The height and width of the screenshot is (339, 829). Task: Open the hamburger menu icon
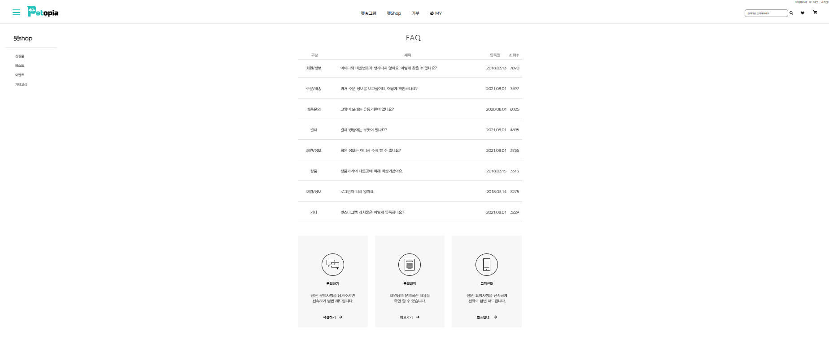tap(16, 13)
